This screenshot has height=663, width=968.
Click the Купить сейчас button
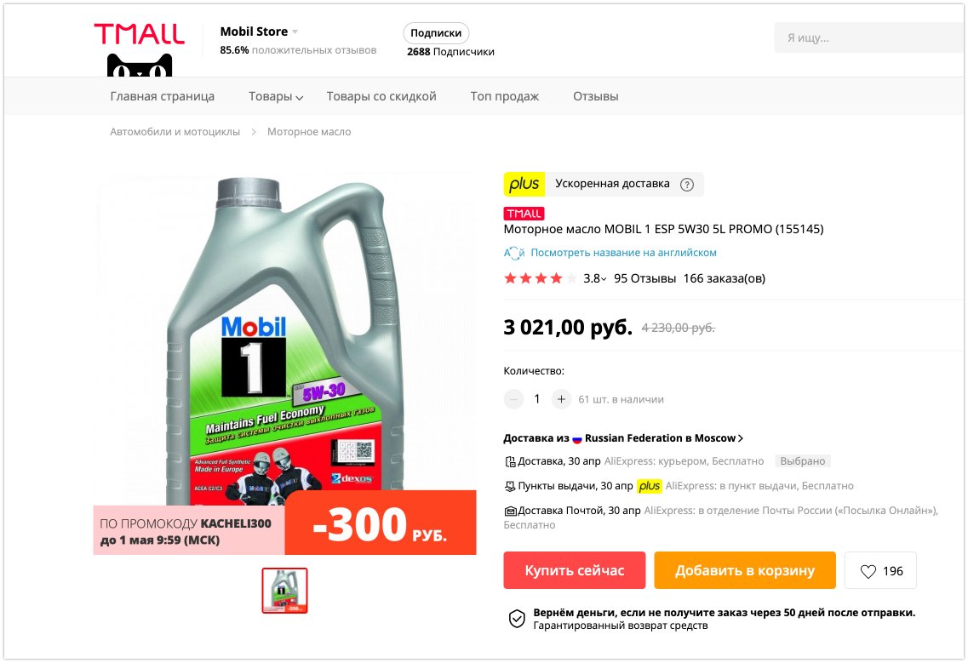574,570
